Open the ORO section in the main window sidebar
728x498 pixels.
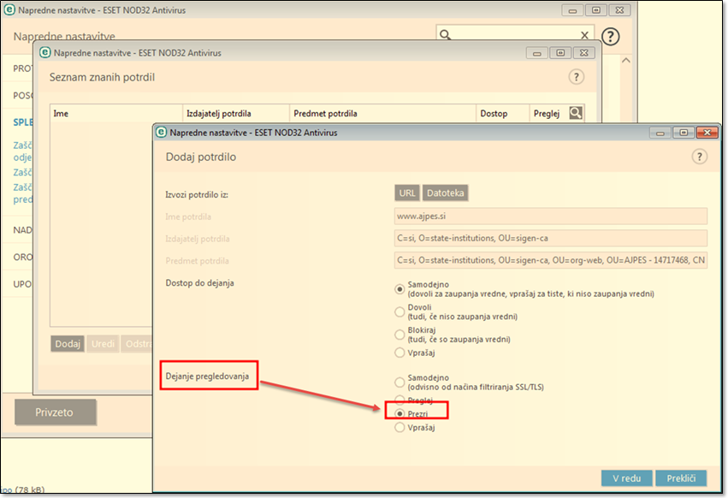pyautogui.click(x=23, y=257)
